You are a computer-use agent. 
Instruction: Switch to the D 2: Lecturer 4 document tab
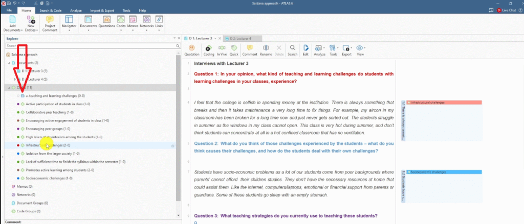[244, 38]
